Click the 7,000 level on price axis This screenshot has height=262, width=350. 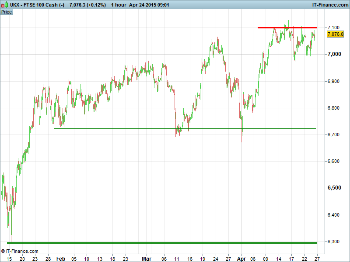[335, 54]
